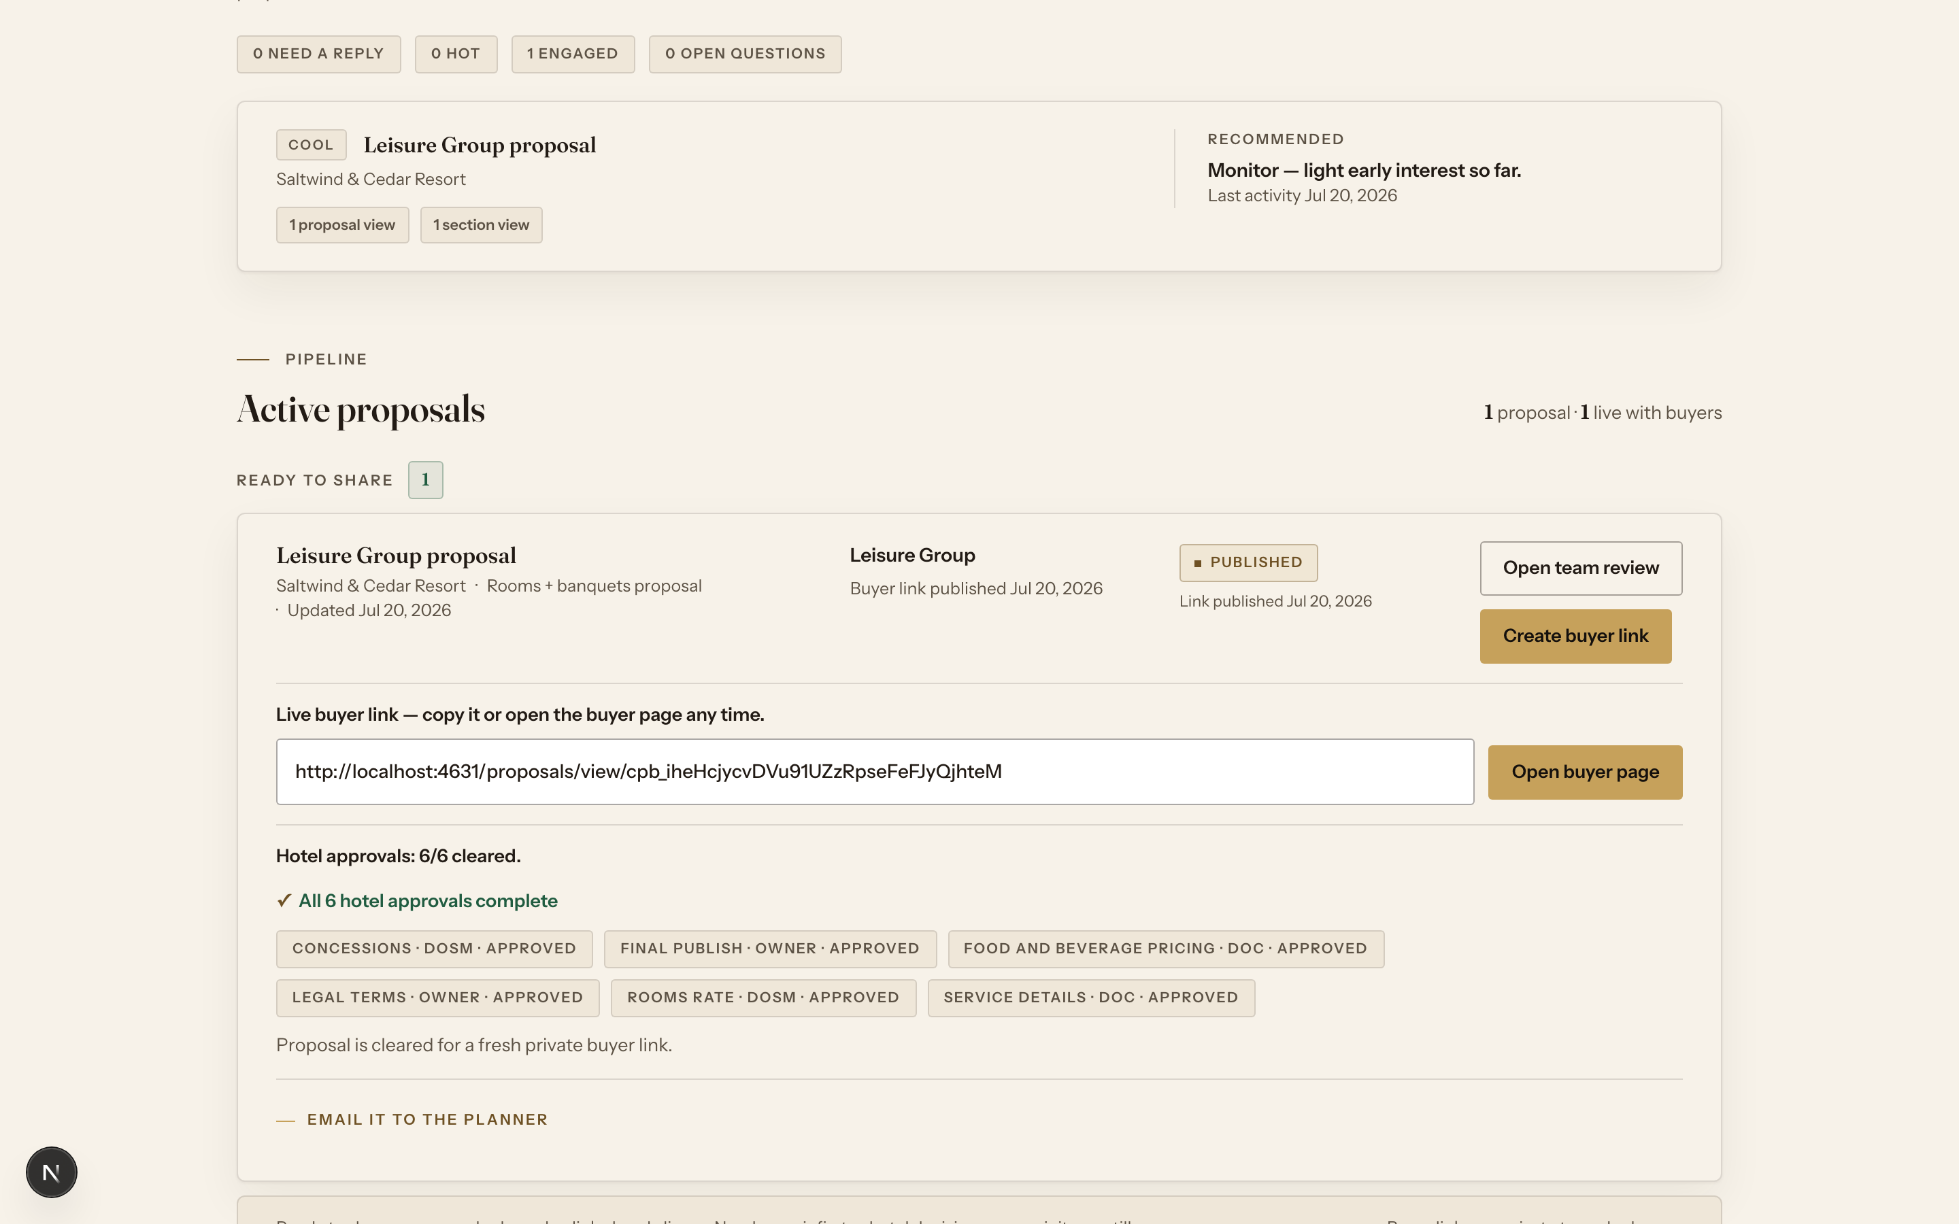
Task: Click Legal Terms · Owner · Approved chip
Action: 437,998
